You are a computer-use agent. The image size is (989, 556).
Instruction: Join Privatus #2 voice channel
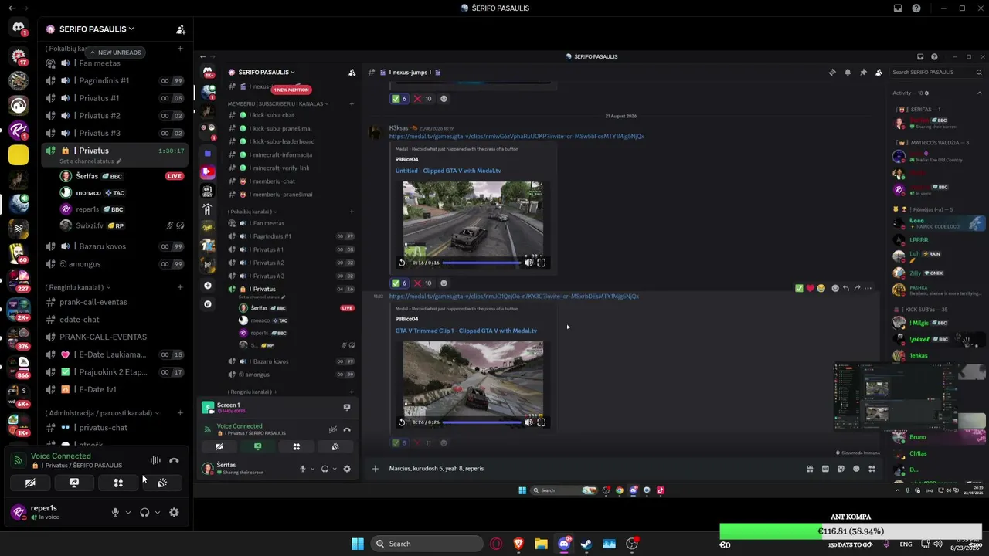click(114, 116)
